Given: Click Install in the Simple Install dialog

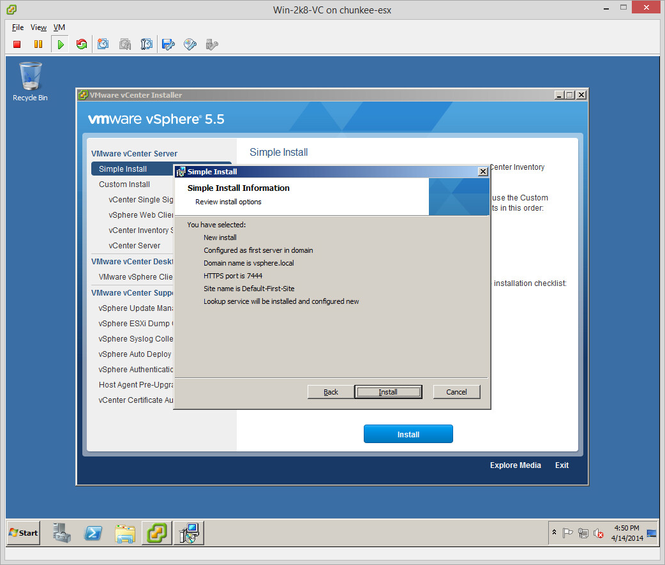Looking at the screenshot, I should point(388,392).
